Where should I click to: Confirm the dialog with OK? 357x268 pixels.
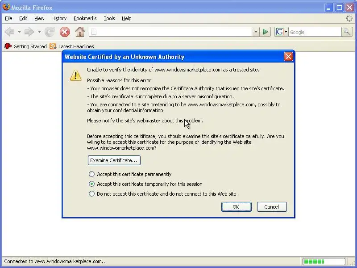[237, 207]
